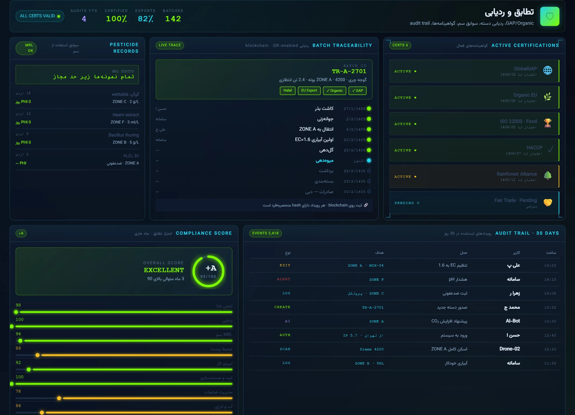This screenshot has width=575, height=415.
Task: Click the Drone-02 user entry
Action: point(510,349)
